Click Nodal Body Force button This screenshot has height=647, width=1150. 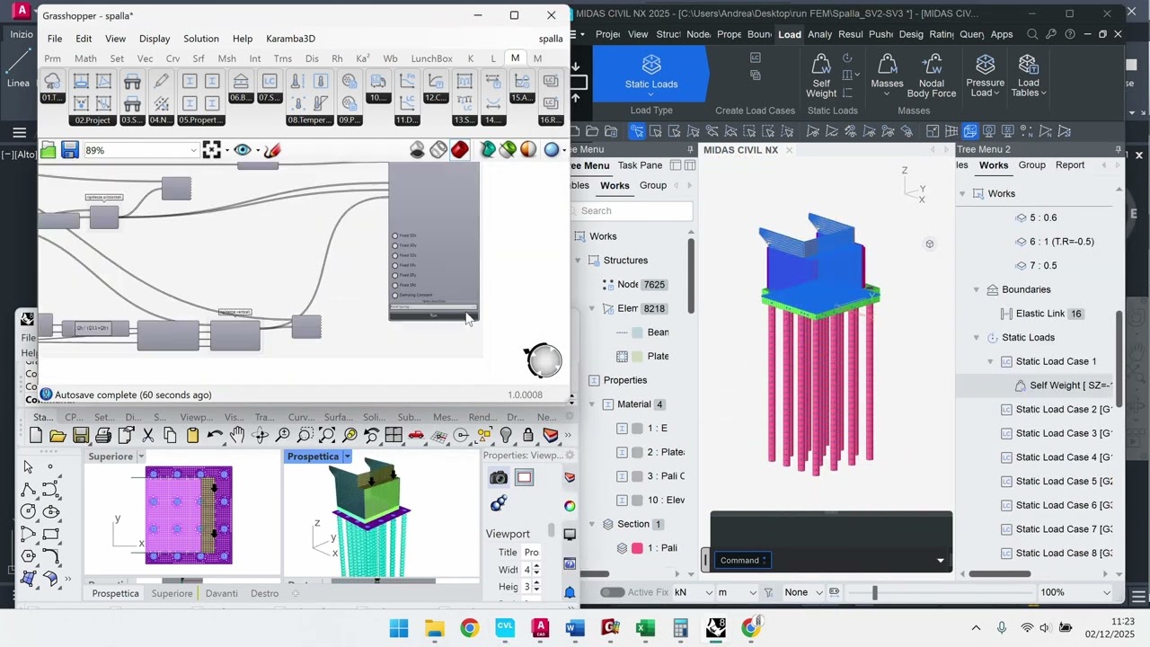[x=932, y=76]
